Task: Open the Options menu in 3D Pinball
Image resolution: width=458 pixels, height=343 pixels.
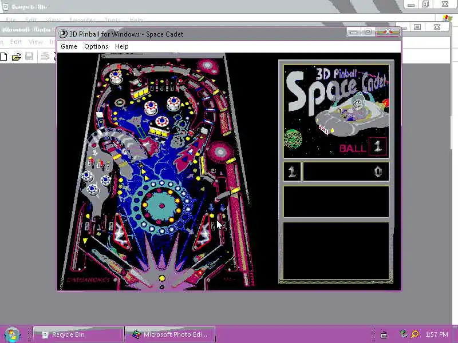Action: pyautogui.click(x=96, y=46)
